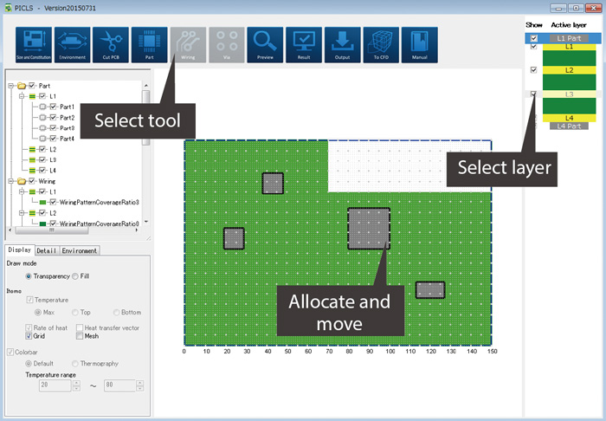Image resolution: width=606 pixels, height=421 pixels.
Task: Click tree scrollbar down arrow
Action: point(146,222)
